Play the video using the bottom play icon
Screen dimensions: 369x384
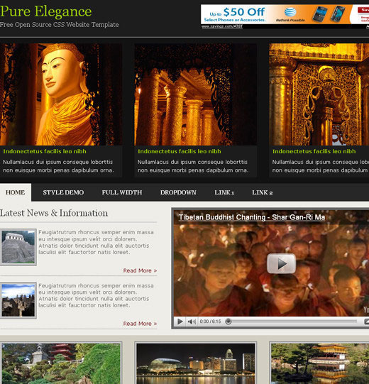pos(180,322)
